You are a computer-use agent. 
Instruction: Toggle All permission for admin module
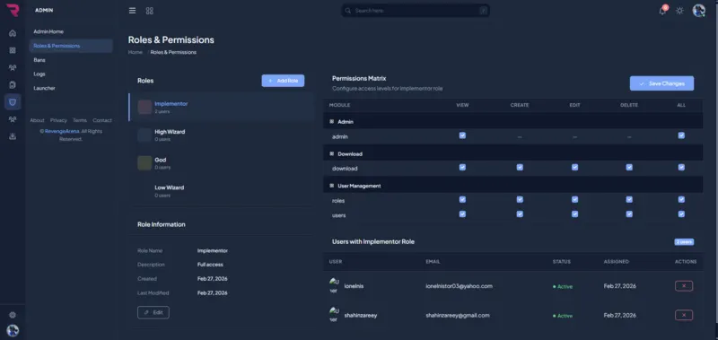click(681, 135)
